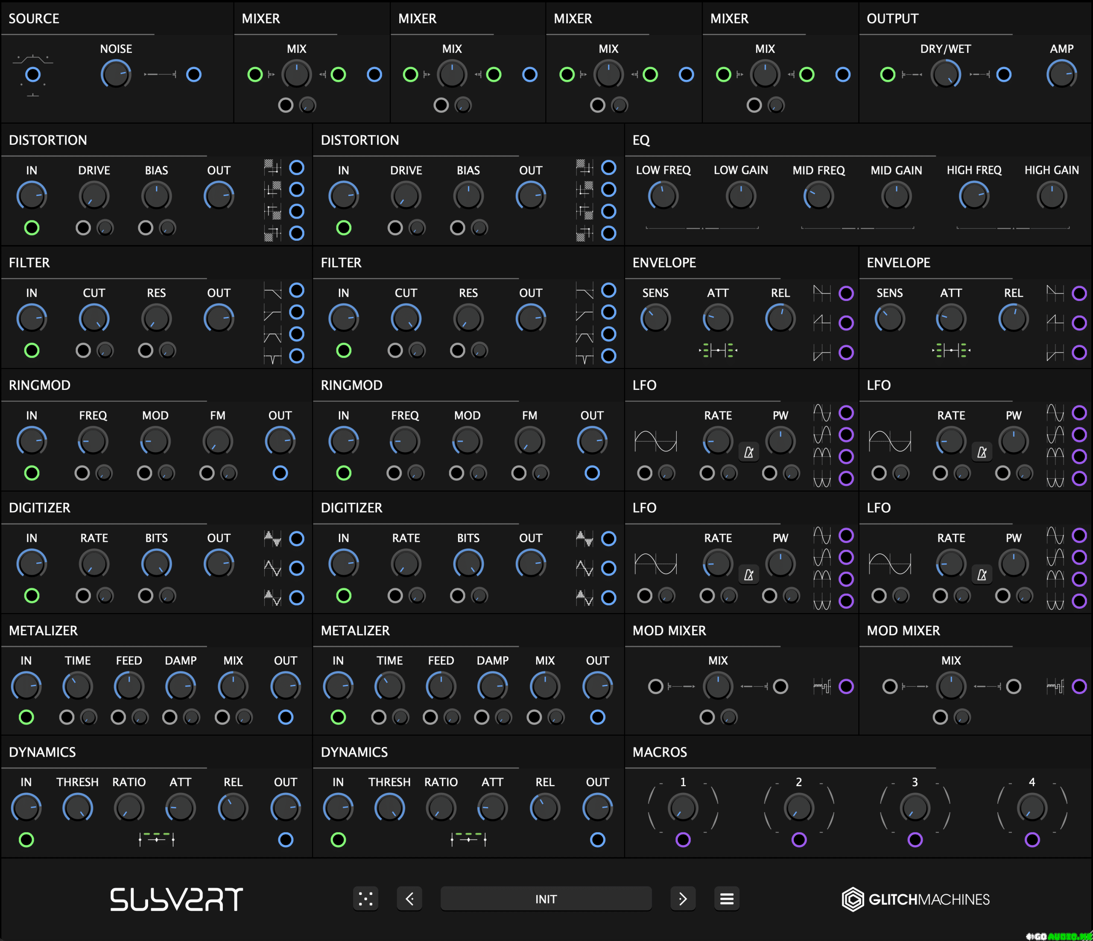1093x941 pixels.
Task: Go to the next preset arrow
Action: [x=683, y=898]
